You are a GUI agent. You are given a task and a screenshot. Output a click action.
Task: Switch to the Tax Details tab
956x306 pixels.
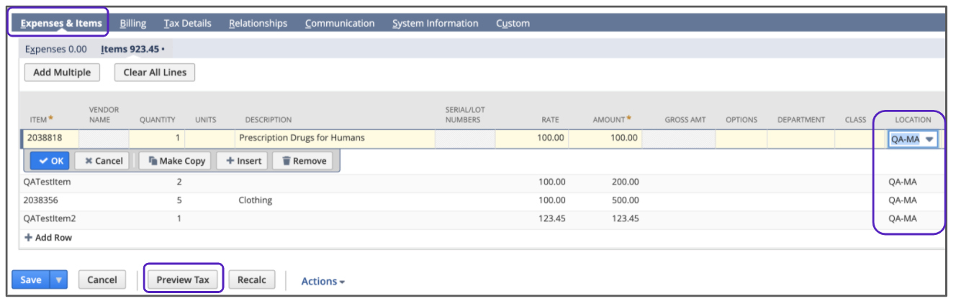[187, 23]
